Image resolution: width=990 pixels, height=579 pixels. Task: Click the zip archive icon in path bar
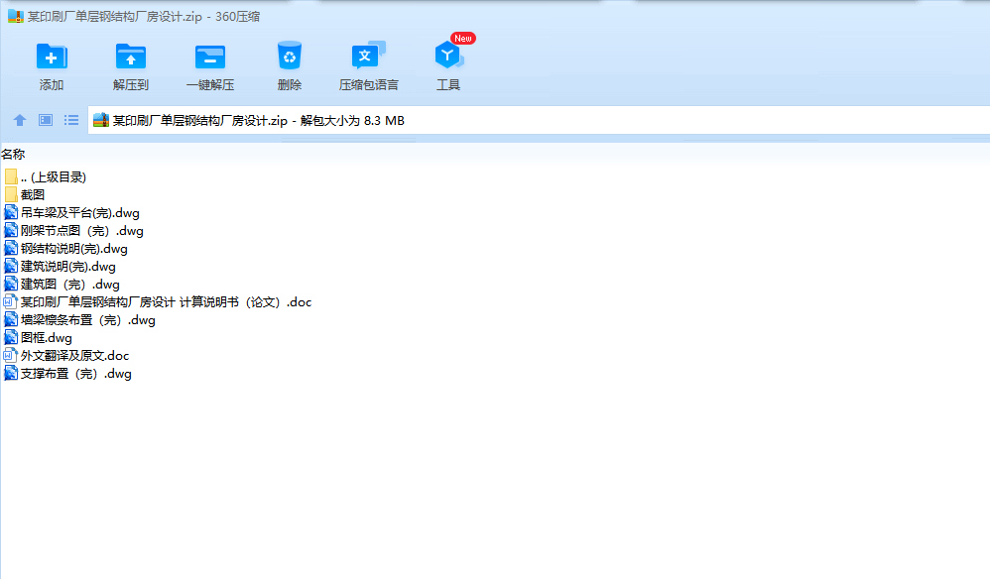(101, 120)
